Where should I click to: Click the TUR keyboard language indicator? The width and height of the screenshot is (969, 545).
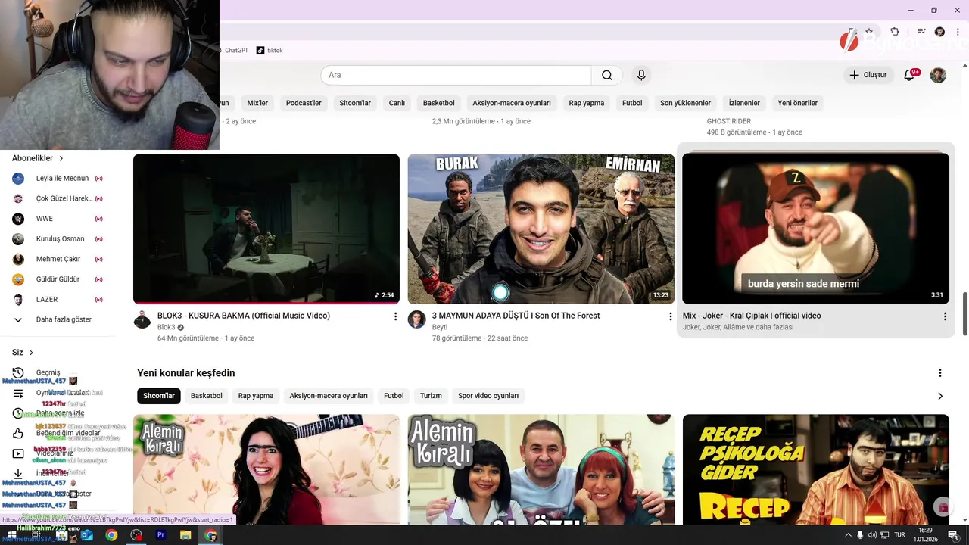tap(900, 535)
